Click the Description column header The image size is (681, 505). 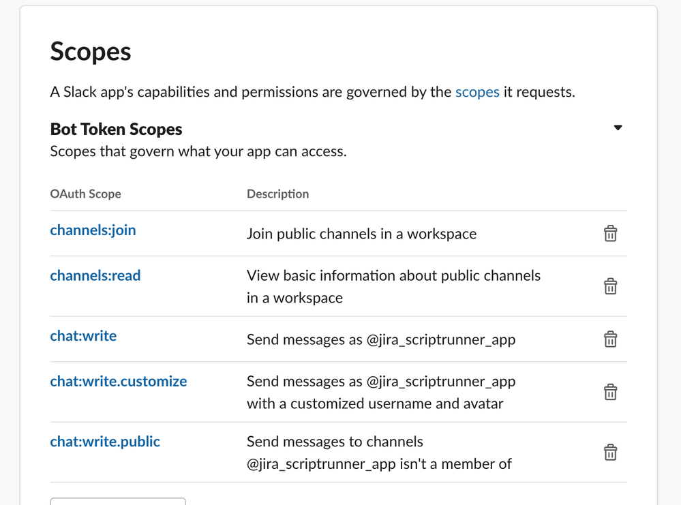tap(278, 194)
